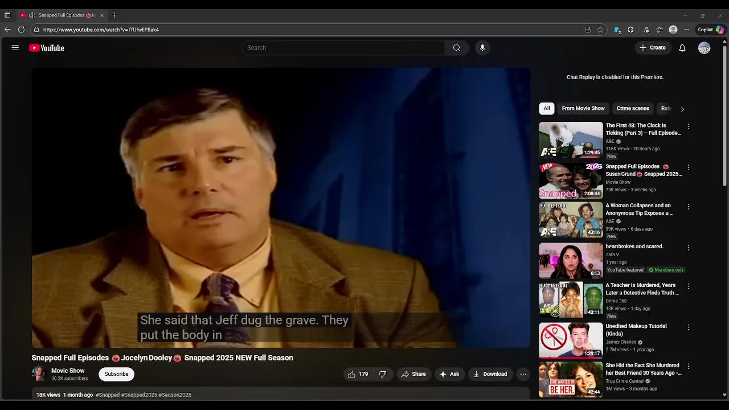Dislike the video with thumbs-down icon
Screen dimensions: 729x410
click(383, 374)
